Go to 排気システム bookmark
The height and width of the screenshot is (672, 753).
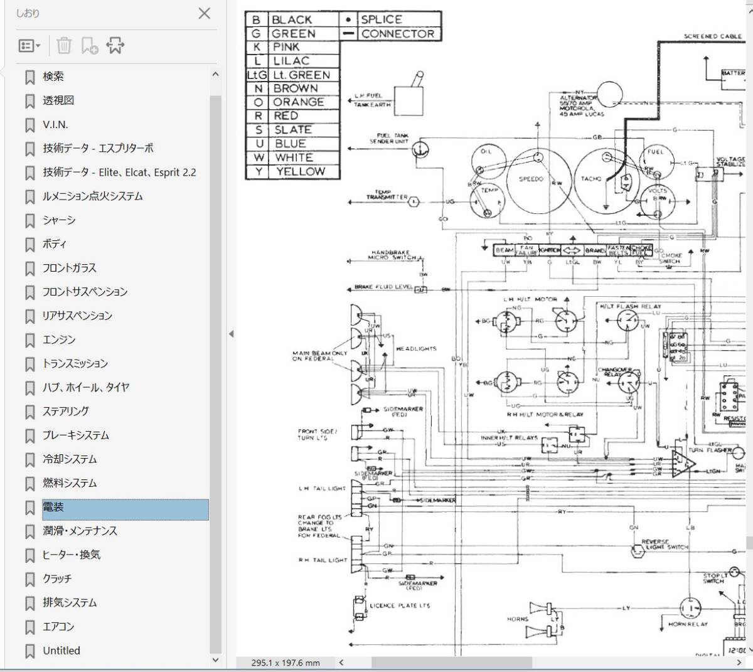tap(70, 602)
